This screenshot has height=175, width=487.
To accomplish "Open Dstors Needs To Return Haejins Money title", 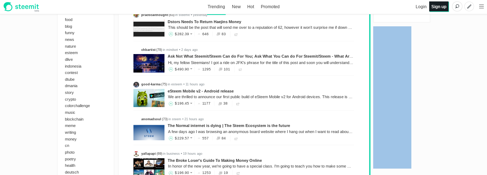I will click(x=204, y=22).
